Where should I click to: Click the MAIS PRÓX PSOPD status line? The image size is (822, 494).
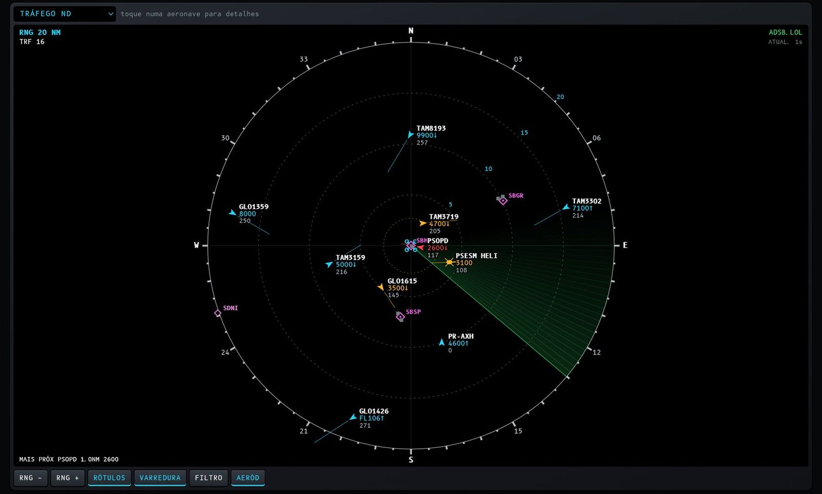click(x=69, y=459)
